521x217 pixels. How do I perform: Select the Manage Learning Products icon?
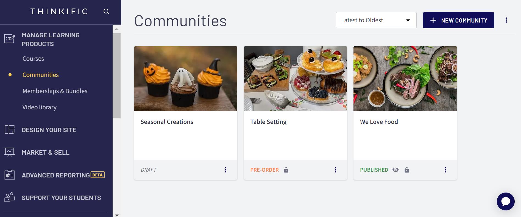pos(9,39)
